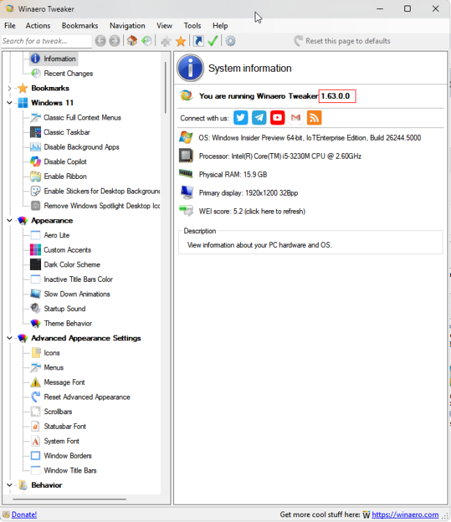
Task: Open the YouTube link icon
Action: pos(277,118)
